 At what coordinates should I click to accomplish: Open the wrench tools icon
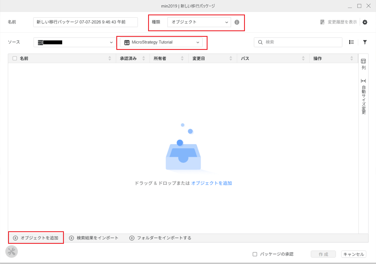[11, 252]
